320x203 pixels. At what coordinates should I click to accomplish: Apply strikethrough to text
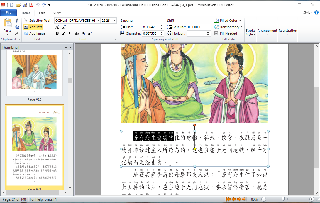pos(77,33)
